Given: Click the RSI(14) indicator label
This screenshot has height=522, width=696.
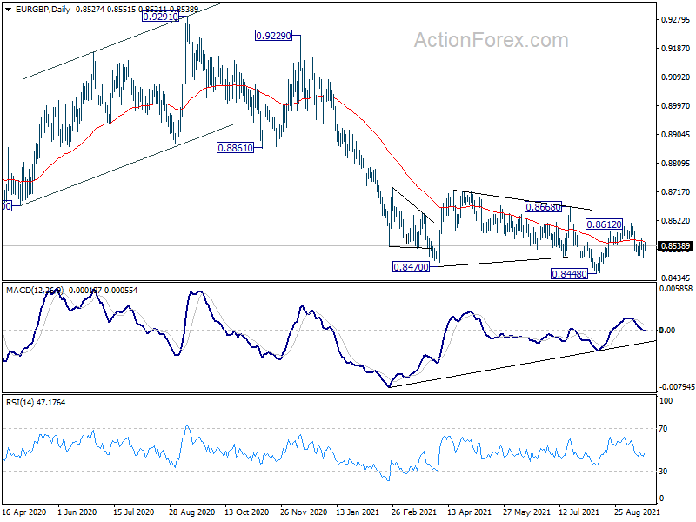Looking at the screenshot, I should click(x=21, y=403).
